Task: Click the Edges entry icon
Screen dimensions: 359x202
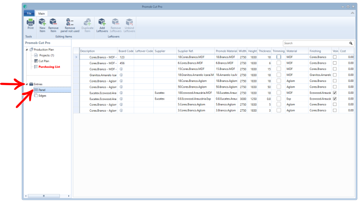Action: click(36, 95)
